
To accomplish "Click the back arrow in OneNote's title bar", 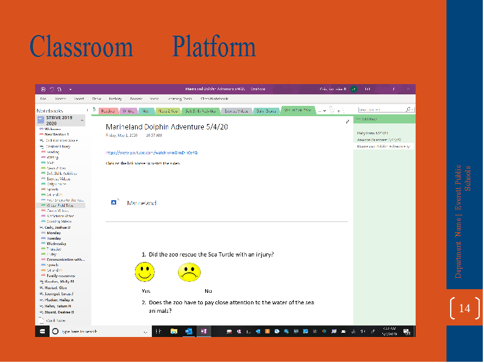I will click(x=43, y=89).
